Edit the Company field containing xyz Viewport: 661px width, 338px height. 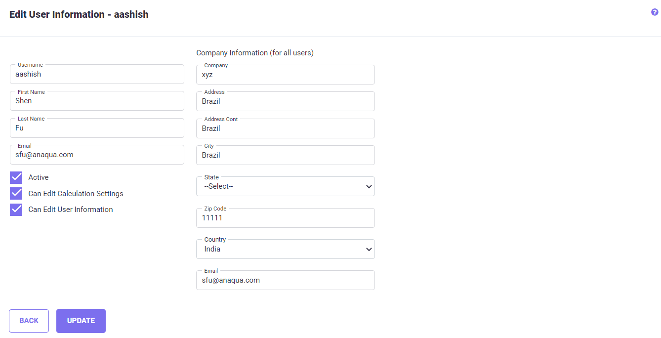click(285, 75)
